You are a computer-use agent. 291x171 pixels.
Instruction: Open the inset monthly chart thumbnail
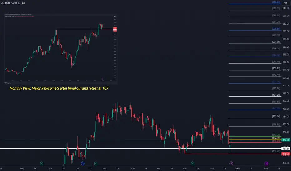(61, 49)
